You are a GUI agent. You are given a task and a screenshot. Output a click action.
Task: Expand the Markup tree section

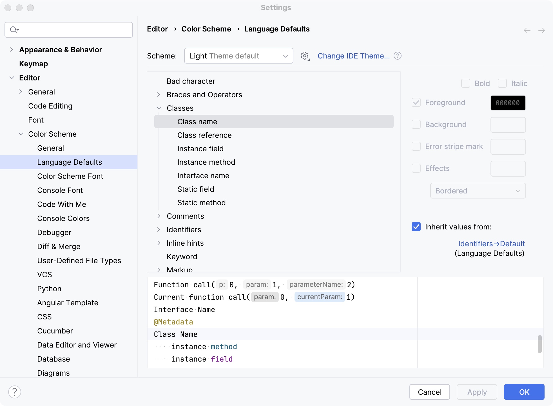tap(159, 269)
